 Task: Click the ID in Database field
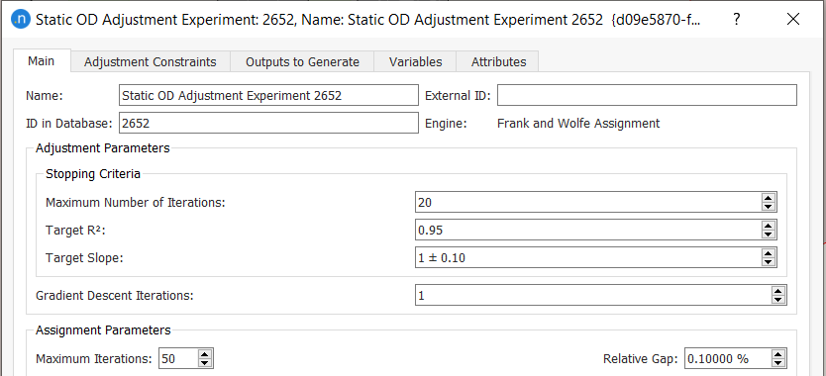[x=268, y=124]
